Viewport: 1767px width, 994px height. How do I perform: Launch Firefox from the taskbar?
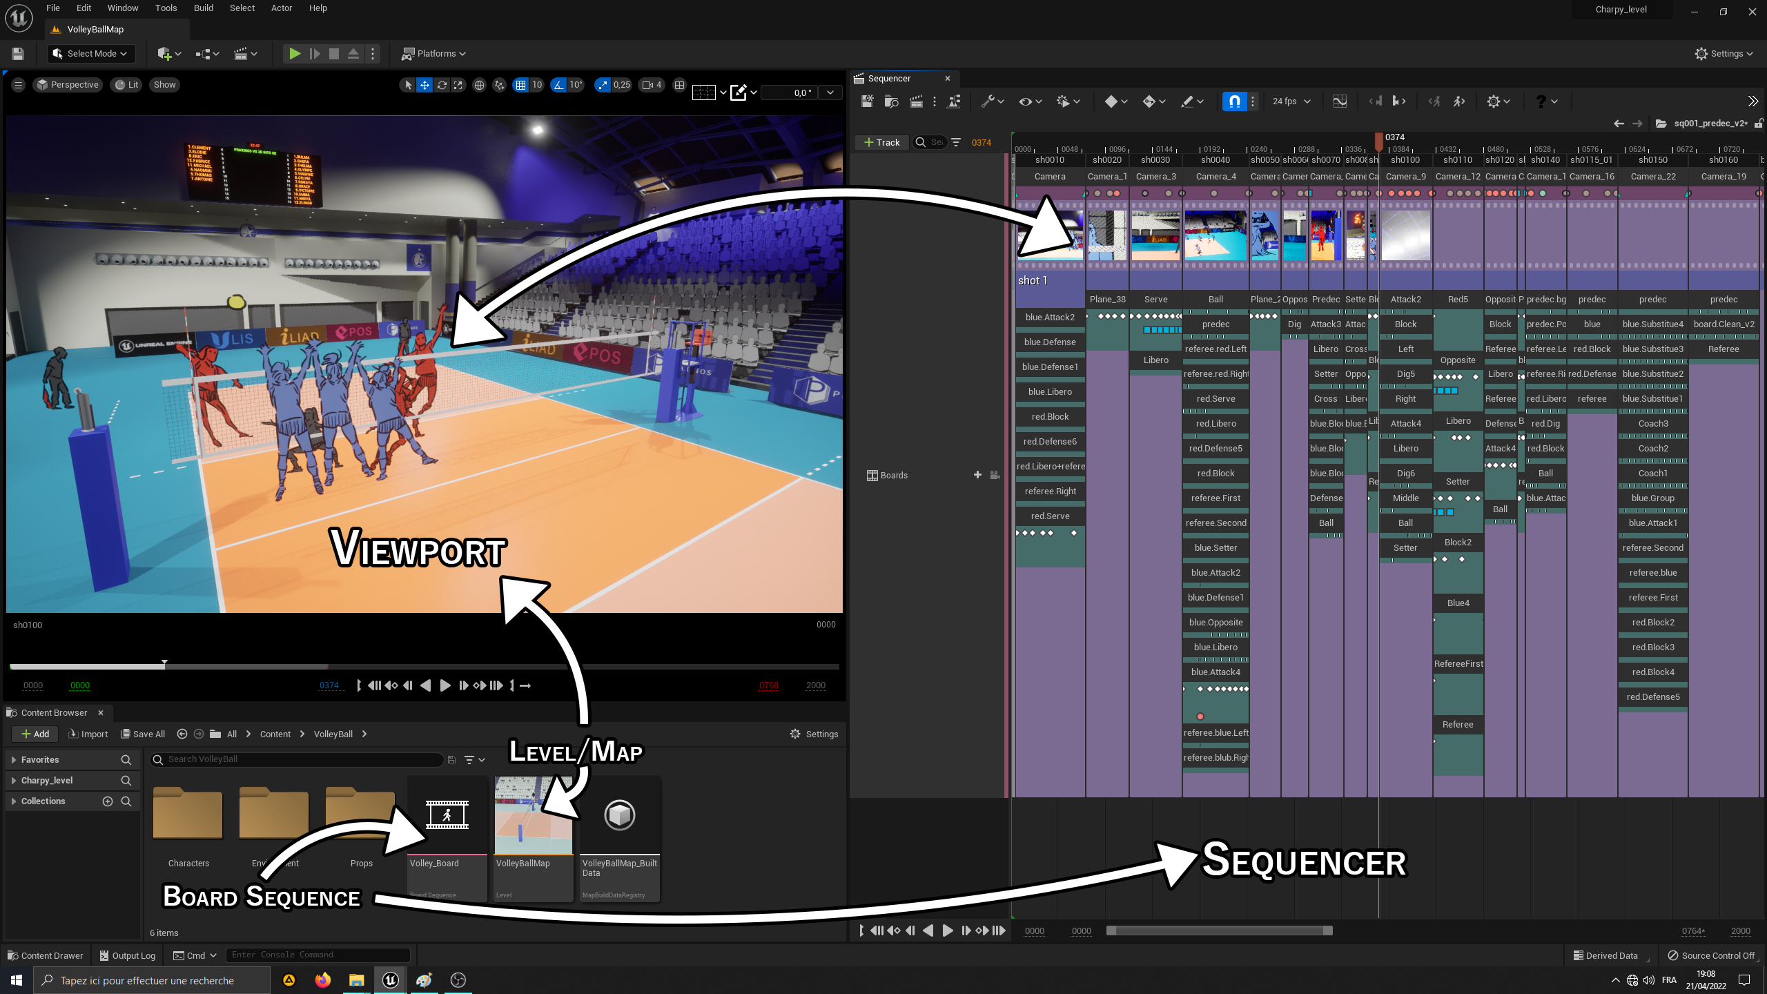click(x=322, y=980)
